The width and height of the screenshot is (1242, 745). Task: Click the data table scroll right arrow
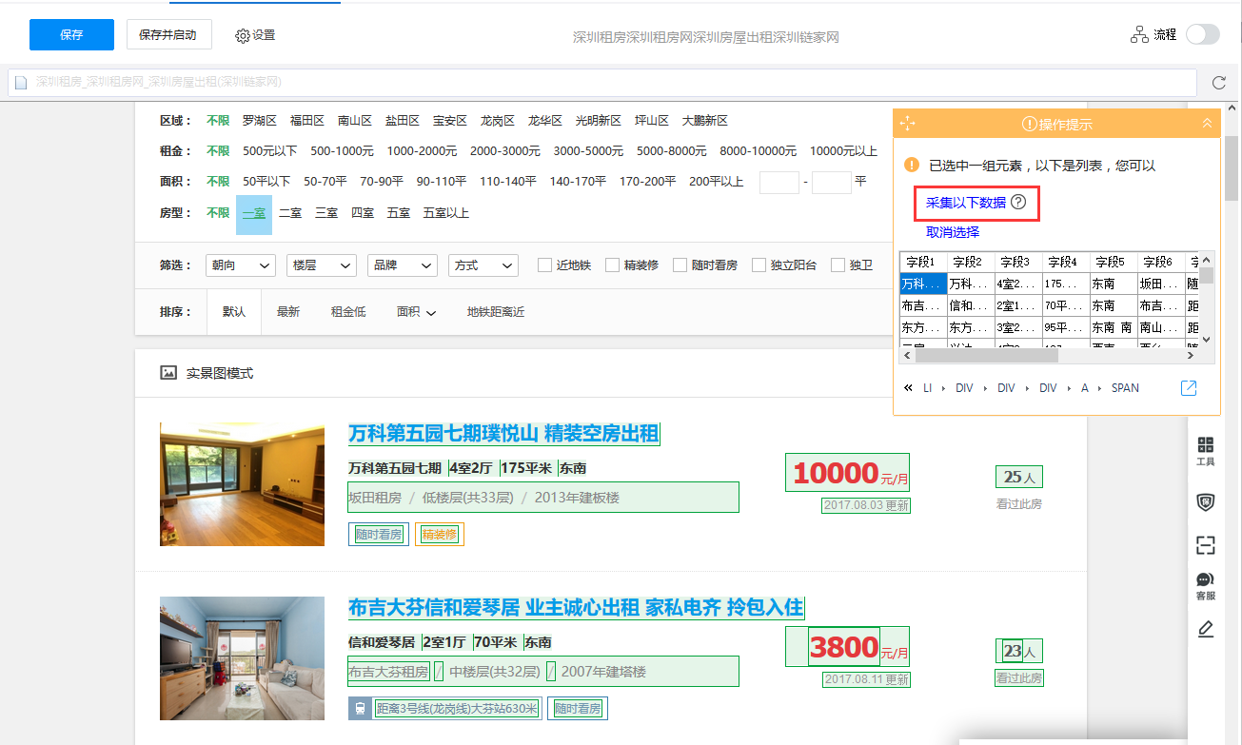pyautogui.click(x=1191, y=355)
